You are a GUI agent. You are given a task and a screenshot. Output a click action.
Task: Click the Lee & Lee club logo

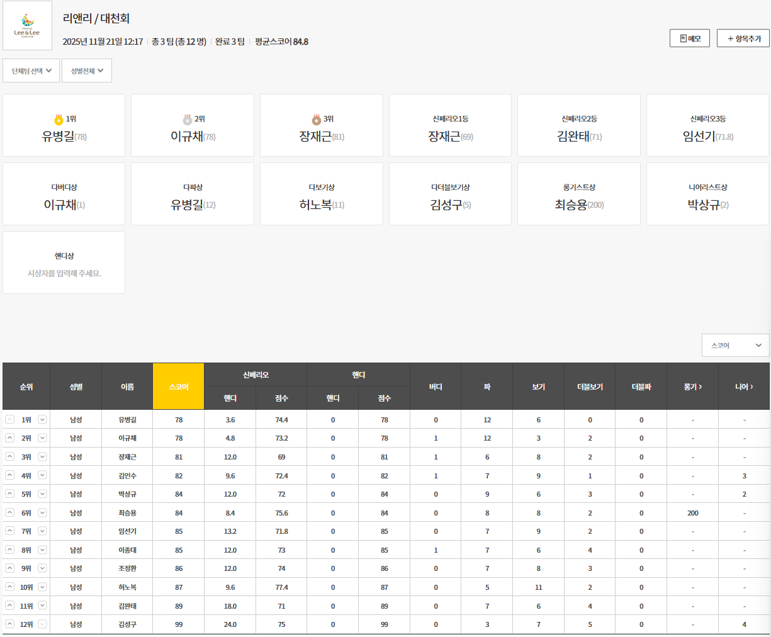(x=27, y=26)
